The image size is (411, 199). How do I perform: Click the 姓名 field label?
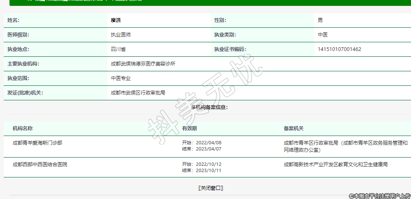click(x=13, y=20)
